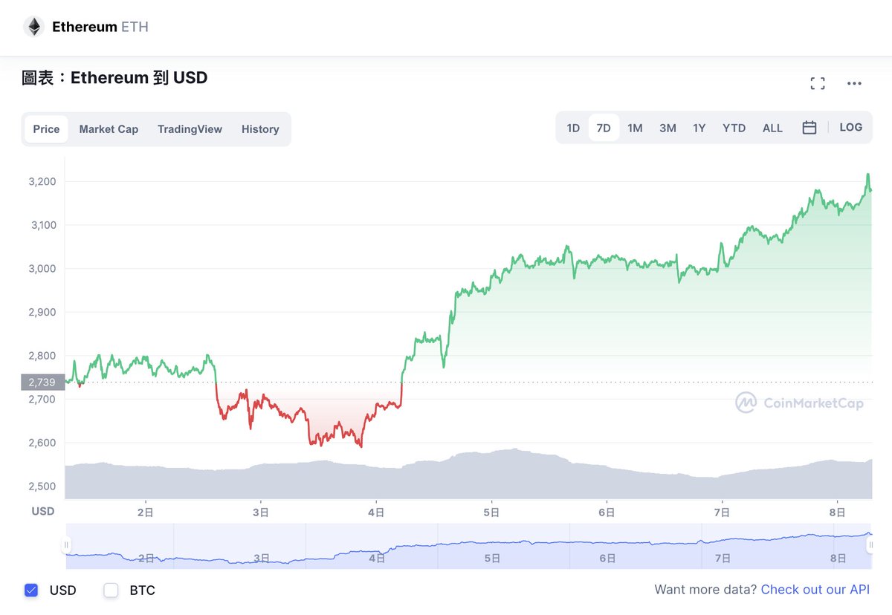892x615 pixels.
Task: Enable the BTC checkbox
Action: coord(111,590)
